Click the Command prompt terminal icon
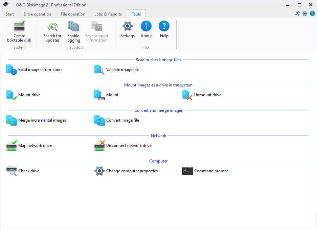 187,171
